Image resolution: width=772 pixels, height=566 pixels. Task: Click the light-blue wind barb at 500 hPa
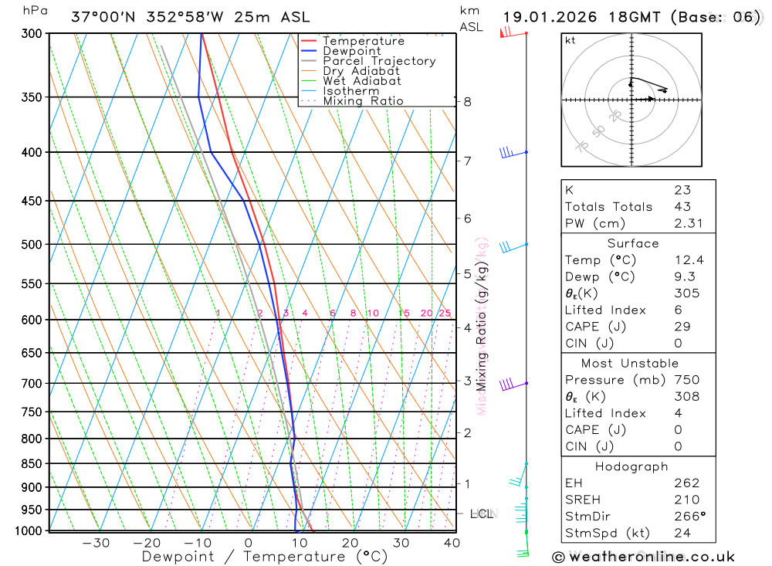(x=513, y=246)
